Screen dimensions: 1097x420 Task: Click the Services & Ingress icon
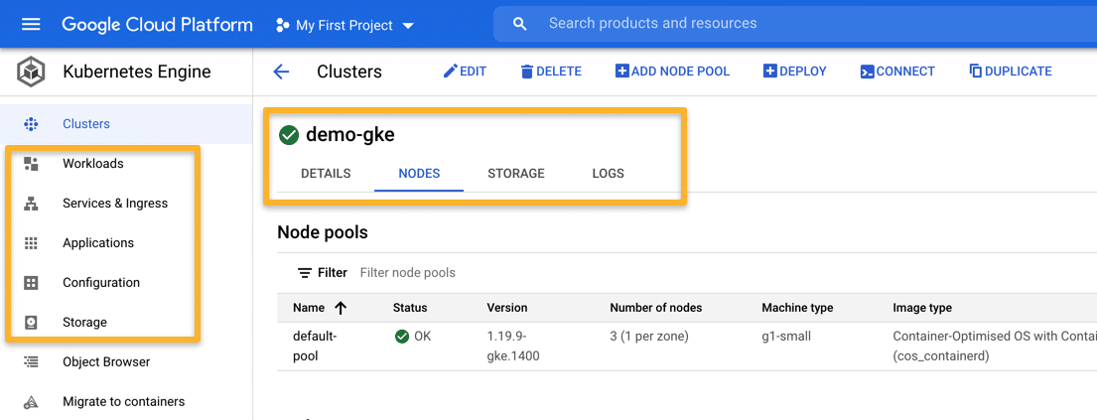31,204
